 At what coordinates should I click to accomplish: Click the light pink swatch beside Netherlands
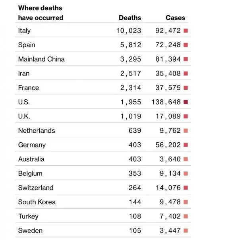point(186,131)
